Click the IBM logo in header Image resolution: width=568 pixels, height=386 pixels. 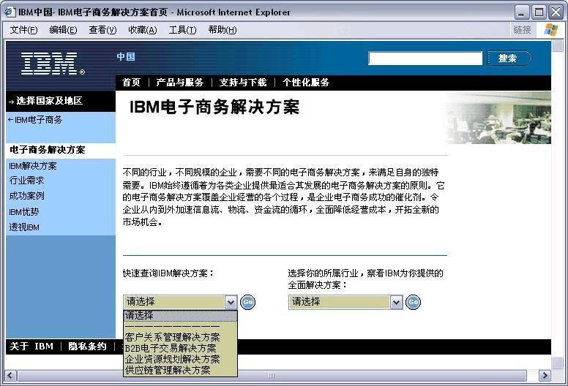coord(53,64)
